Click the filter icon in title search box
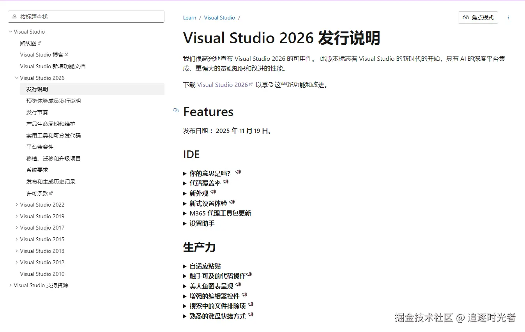Viewport: 525px width, 332px height. (x=14, y=17)
